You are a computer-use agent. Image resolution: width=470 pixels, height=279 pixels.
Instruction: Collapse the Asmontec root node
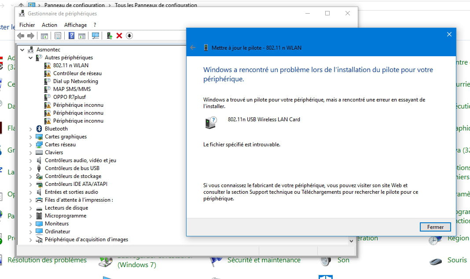[22, 50]
